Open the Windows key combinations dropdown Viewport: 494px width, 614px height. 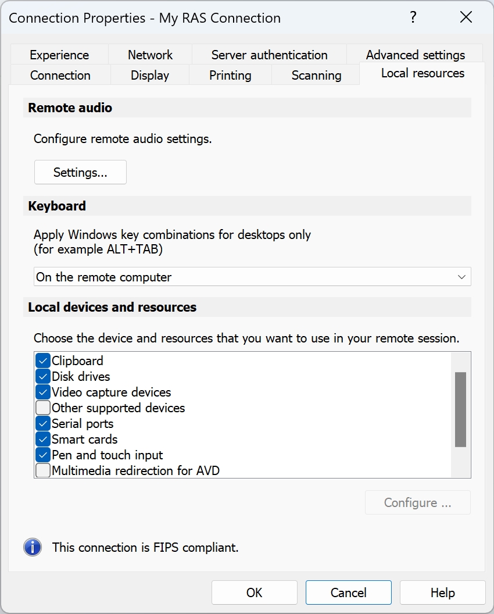(x=252, y=277)
